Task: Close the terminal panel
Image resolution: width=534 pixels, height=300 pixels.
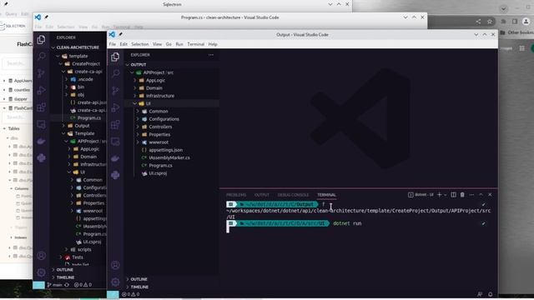Action: pos(490,194)
